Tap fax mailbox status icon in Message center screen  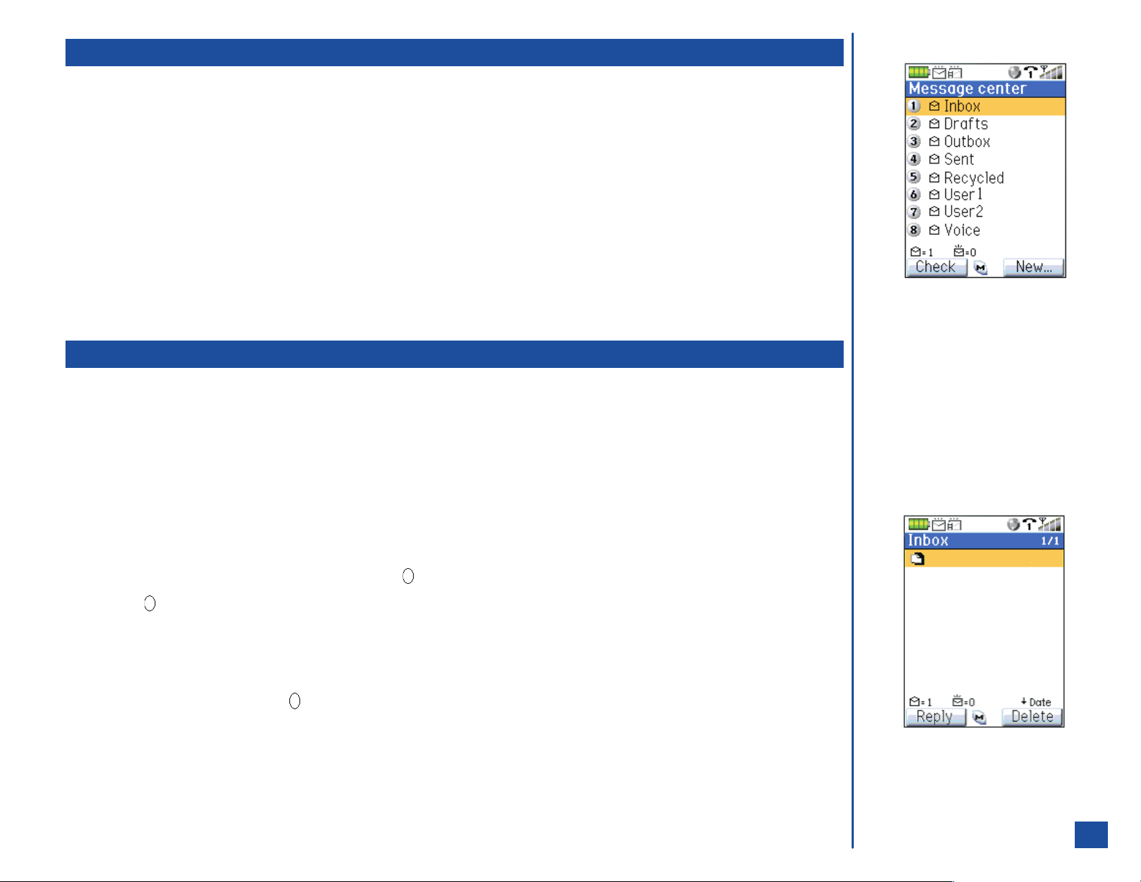point(955,72)
